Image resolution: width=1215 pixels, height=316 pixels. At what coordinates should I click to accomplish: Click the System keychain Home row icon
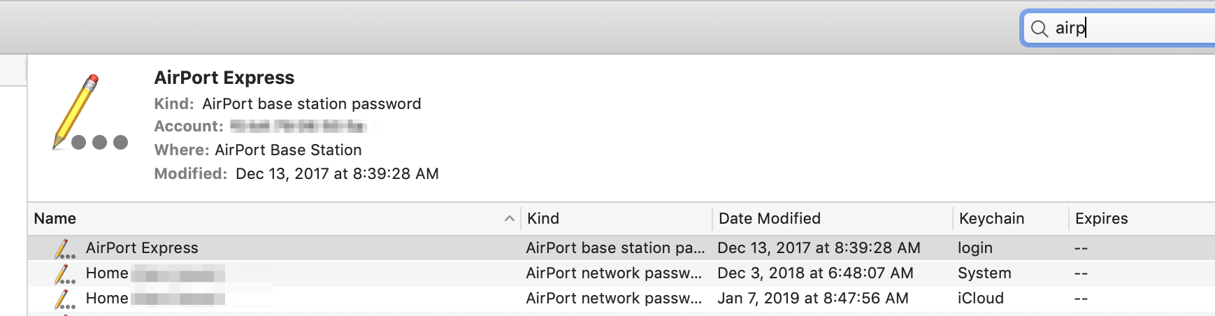tap(64, 274)
